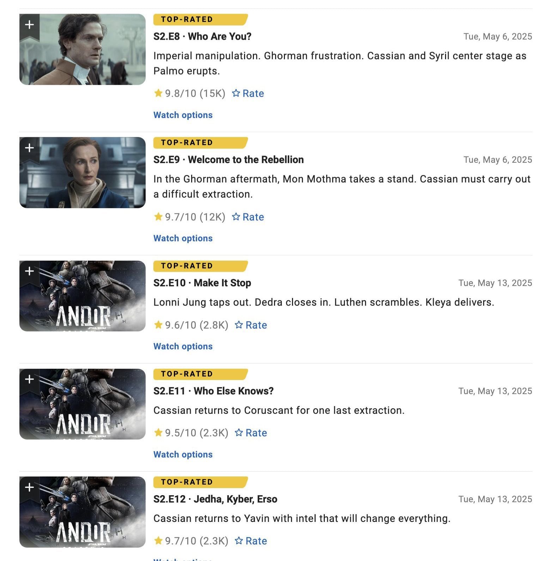
Task: Add 'Who Are You?' episode to watchlist
Action: point(30,25)
